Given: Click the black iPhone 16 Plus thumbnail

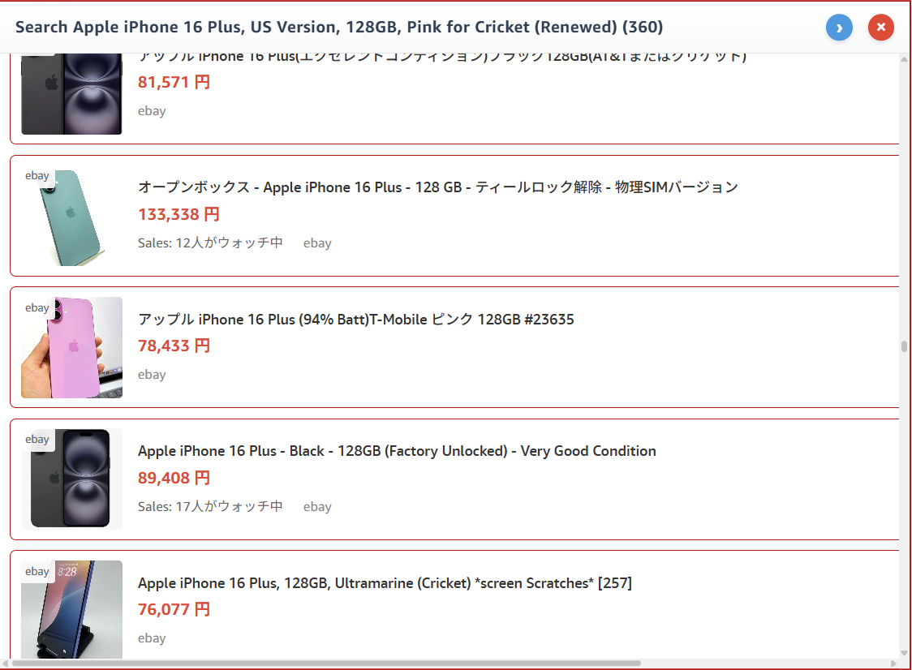Looking at the screenshot, I should [71, 479].
